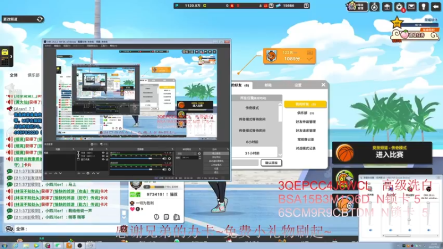The image size is (443, 249).
Task: Open the gift box icon
Action: click(387, 7)
